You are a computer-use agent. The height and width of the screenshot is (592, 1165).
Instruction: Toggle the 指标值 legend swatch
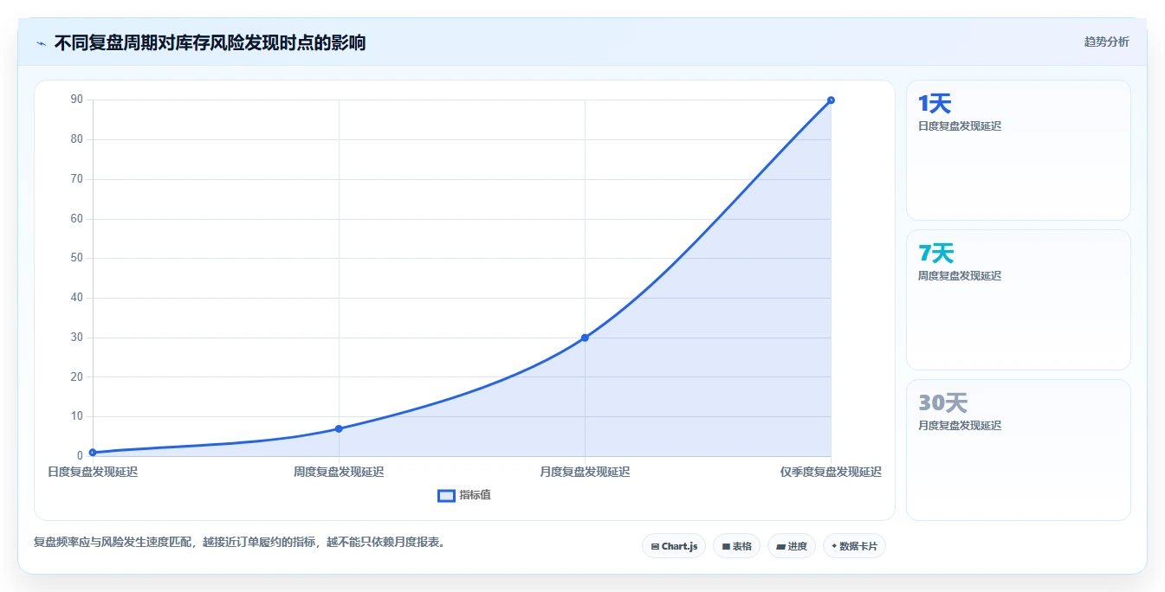pos(446,495)
